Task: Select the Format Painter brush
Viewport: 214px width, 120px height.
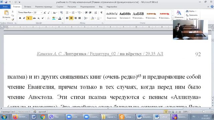Action: click(x=13, y=19)
